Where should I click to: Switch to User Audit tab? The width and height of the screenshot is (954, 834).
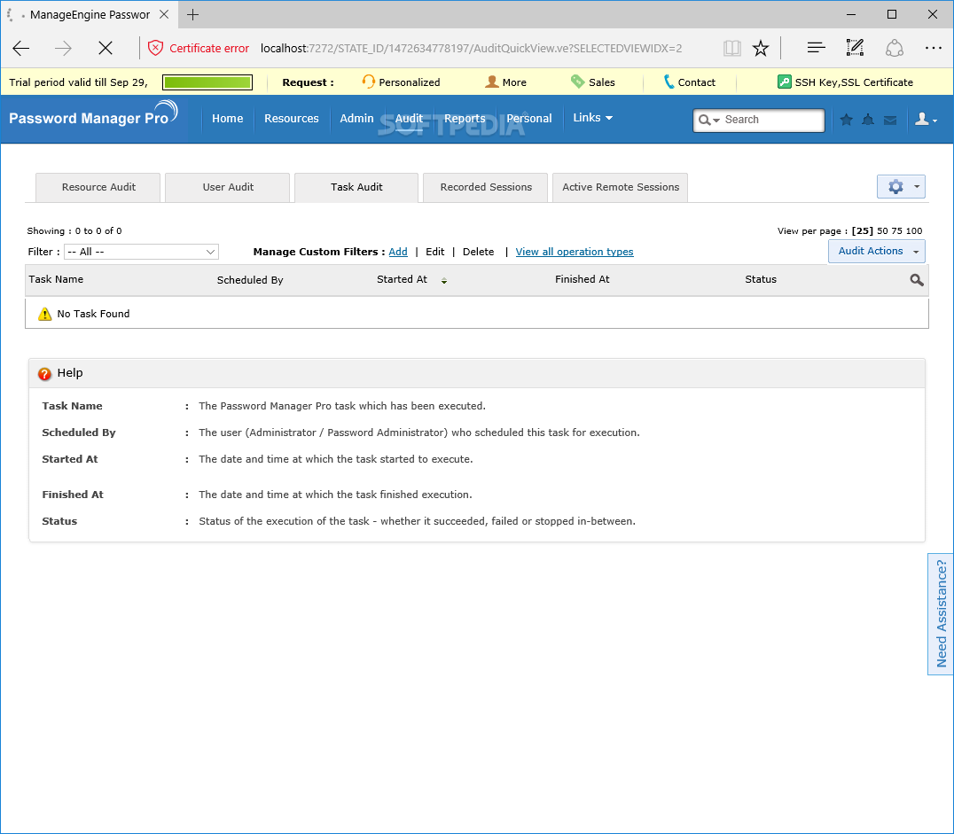click(x=228, y=187)
